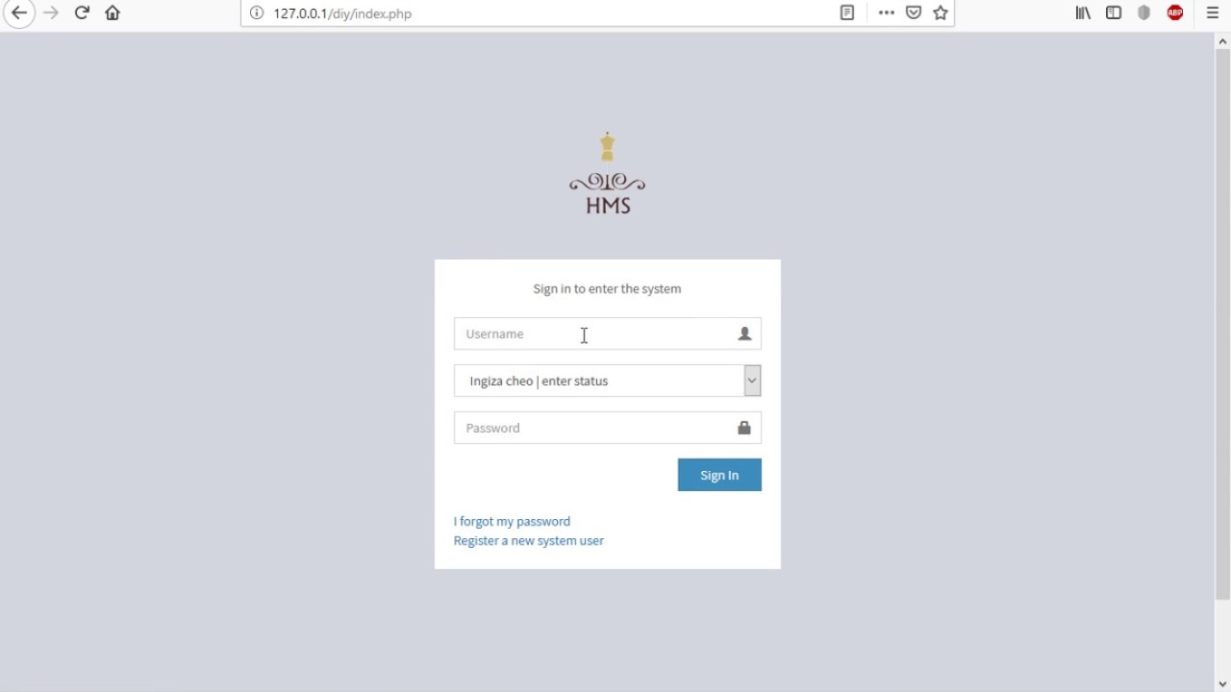The image size is (1231, 692).
Task: Bookmark this page with the star icon
Action: (x=941, y=13)
